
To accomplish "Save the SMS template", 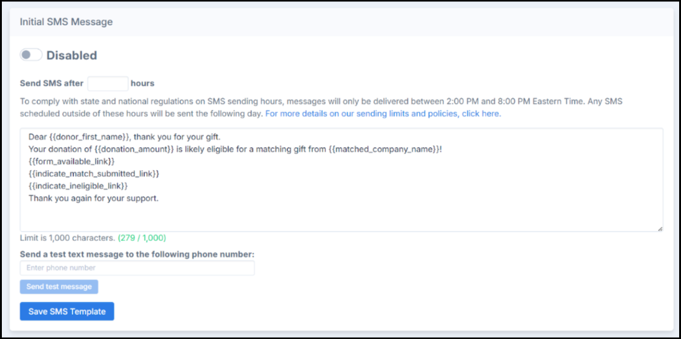I will pyautogui.click(x=67, y=312).
